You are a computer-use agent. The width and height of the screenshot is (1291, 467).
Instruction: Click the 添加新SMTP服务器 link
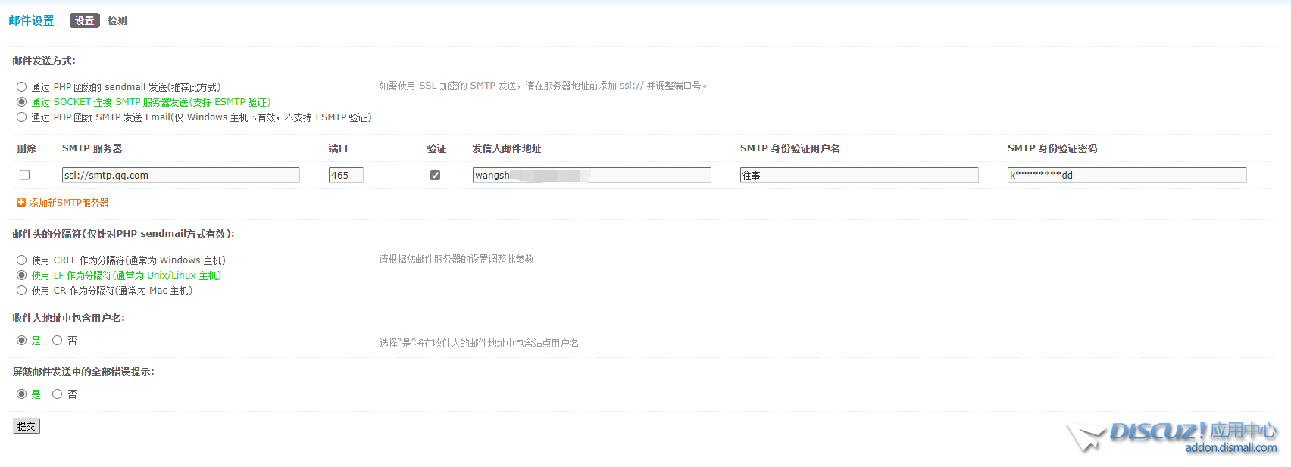pyautogui.click(x=68, y=203)
